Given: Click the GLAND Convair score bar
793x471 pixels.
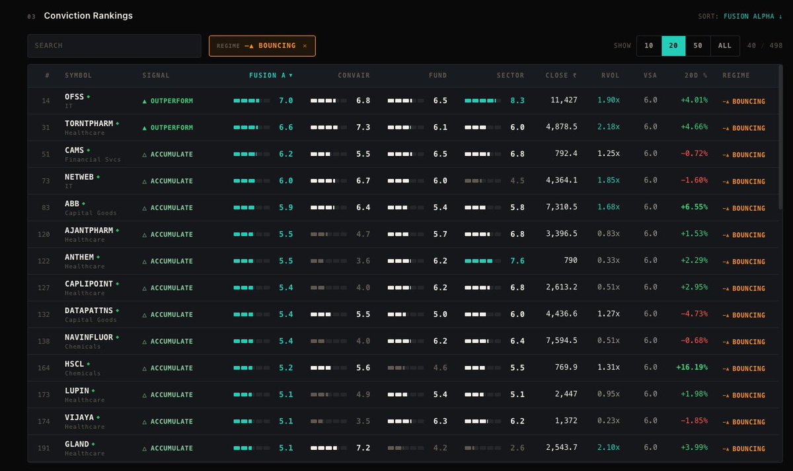Looking at the screenshot, I should click(x=328, y=448).
